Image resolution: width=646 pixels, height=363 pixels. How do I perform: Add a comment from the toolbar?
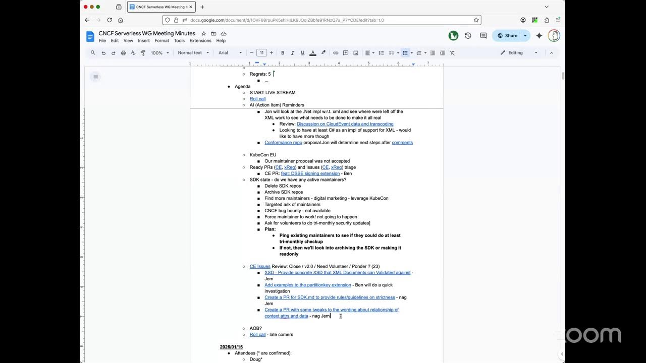click(x=346, y=52)
